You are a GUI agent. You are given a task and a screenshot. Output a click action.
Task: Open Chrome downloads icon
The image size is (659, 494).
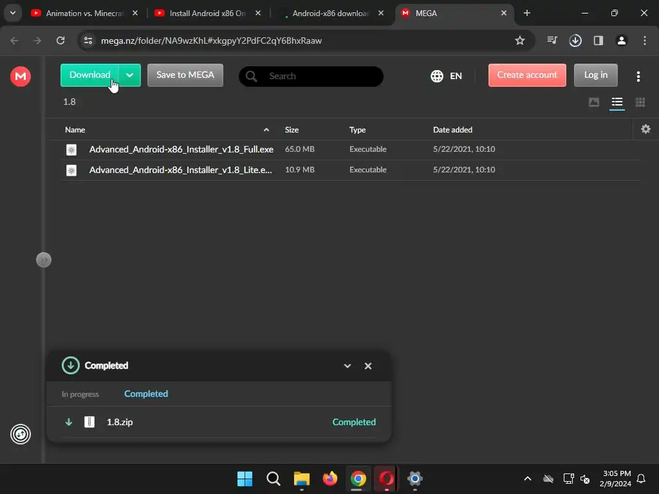(x=575, y=41)
